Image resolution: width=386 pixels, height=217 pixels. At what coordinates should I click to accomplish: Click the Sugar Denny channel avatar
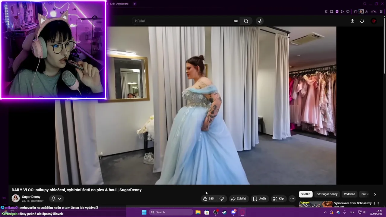click(x=16, y=198)
